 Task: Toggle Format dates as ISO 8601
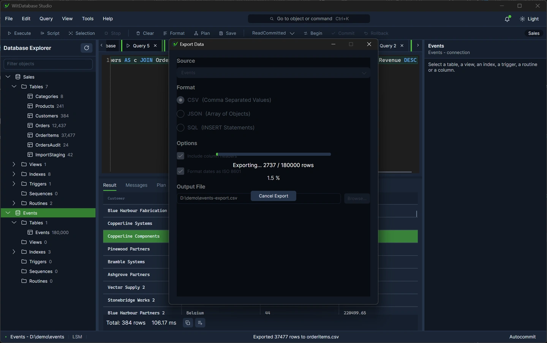(x=180, y=171)
